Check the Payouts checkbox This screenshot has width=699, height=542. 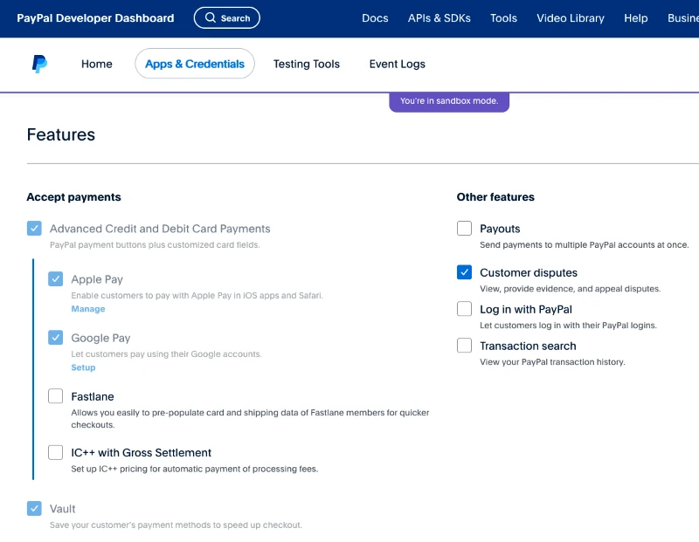click(465, 229)
